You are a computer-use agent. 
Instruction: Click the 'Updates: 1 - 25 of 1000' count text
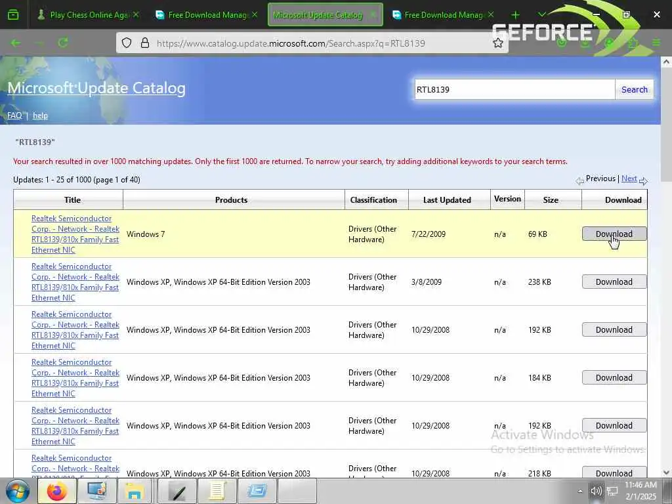pos(77,180)
